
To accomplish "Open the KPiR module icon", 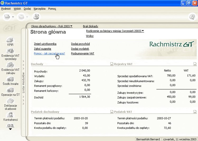I will tap(10, 40).
